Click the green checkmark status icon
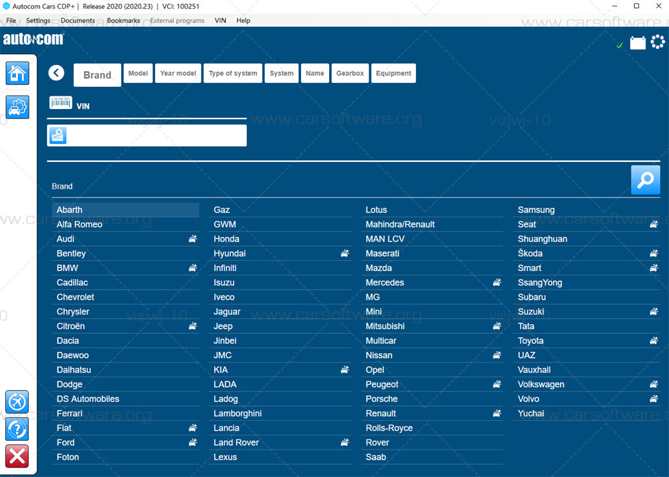The height and width of the screenshot is (477, 669). pos(619,45)
